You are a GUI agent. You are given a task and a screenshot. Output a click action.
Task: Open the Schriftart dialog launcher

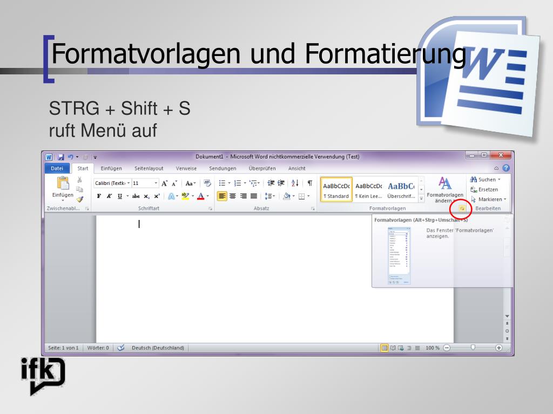pyautogui.click(x=210, y=209)
